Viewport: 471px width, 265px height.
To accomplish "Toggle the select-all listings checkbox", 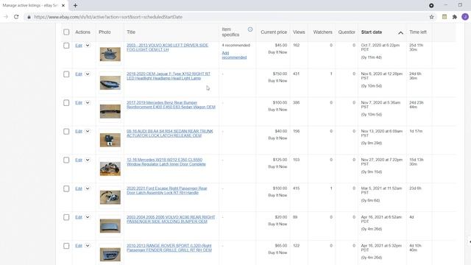I will click(66, 32).
